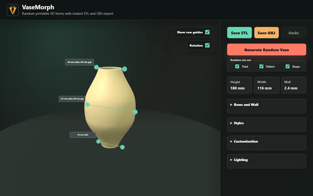Image resolution: width=313 pixels, height=196 pixels.
Task: Save the vase as STL
Action: point(239,33)
